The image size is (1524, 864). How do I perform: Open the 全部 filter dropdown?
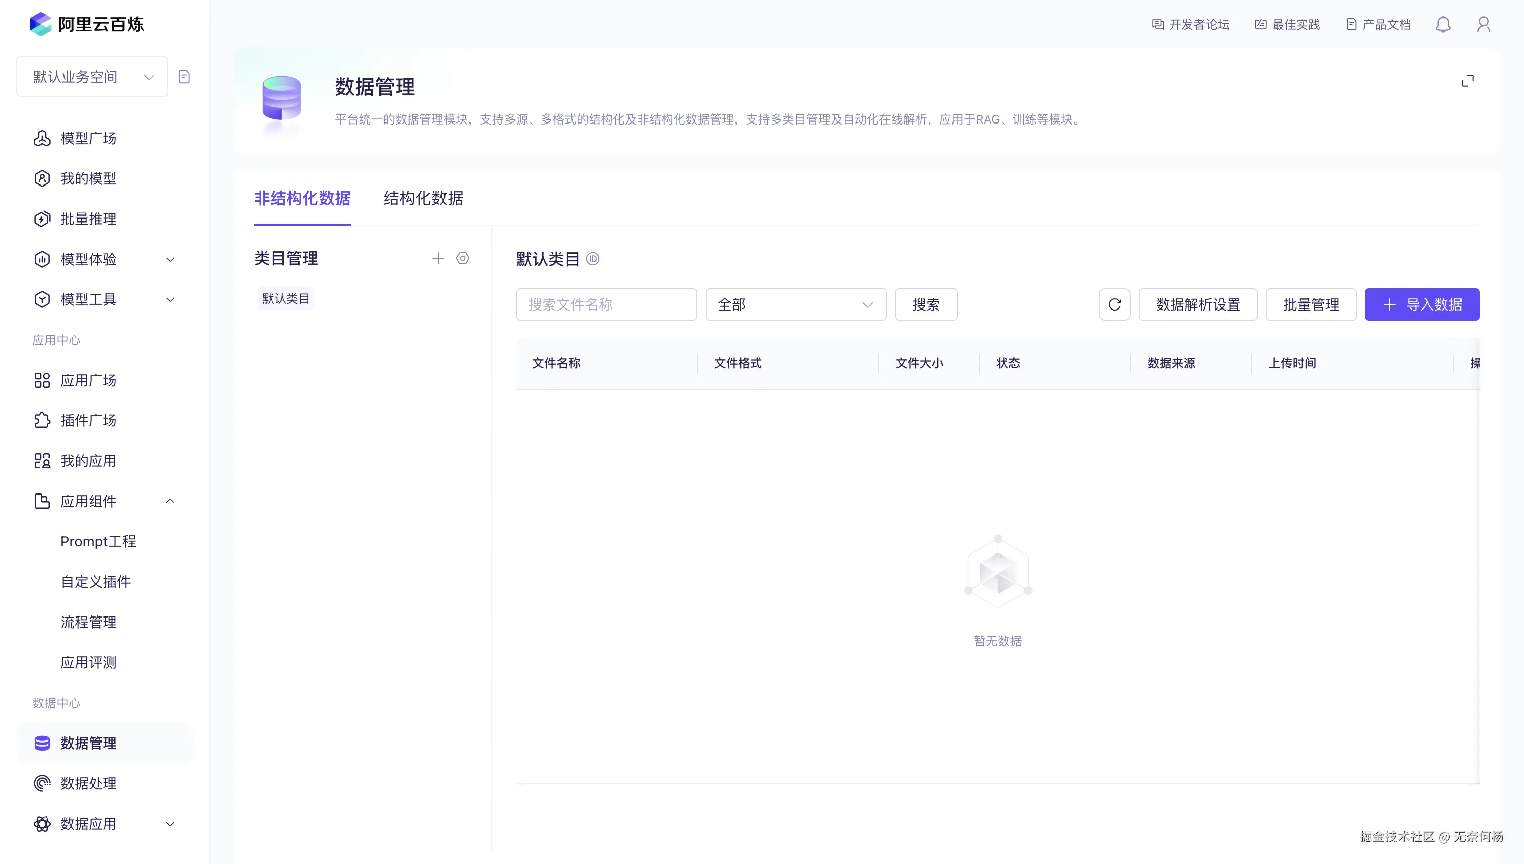795,304
